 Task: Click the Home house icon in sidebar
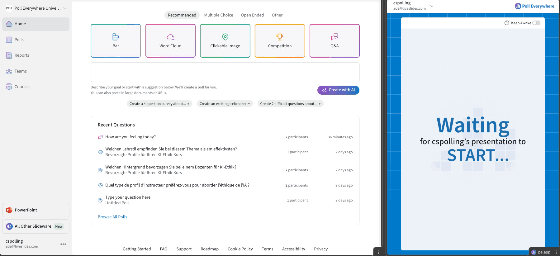pyautogui.click(x=9, y=24)
